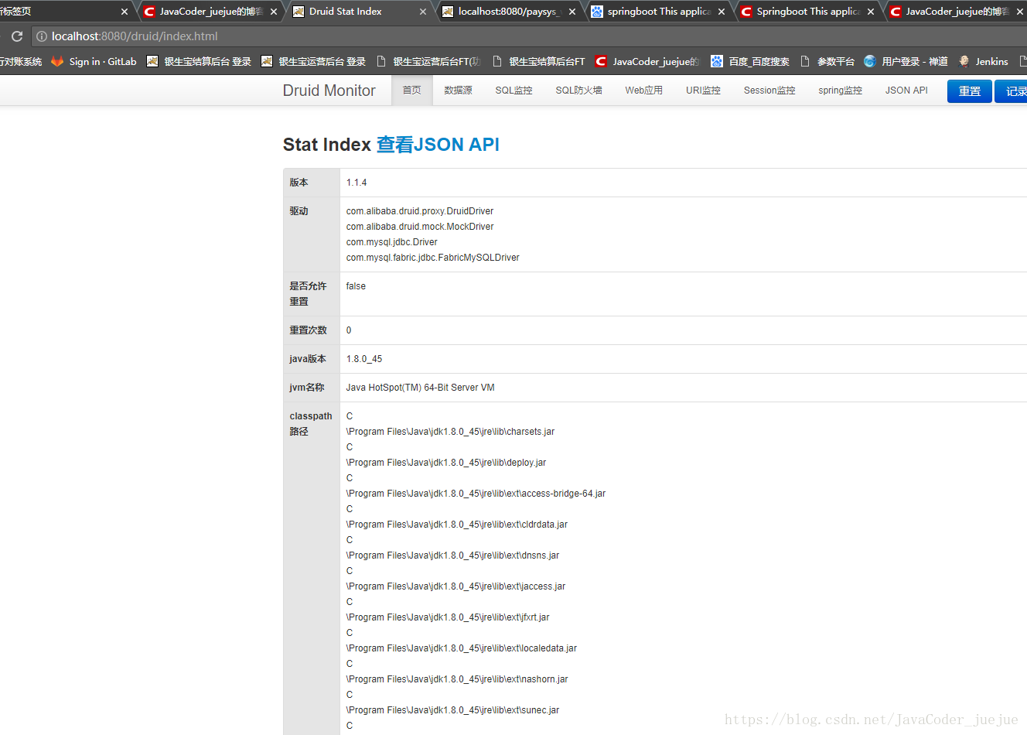Open the SQL防火墙 nav item
Image resolution: width=1027 pixels, height=735 pixels.
(x=578, y=91)
